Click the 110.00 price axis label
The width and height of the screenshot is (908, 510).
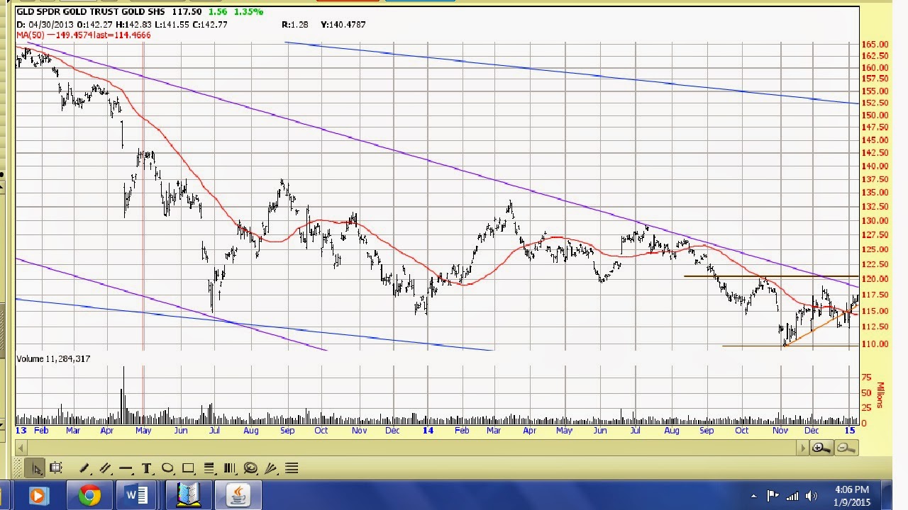tap(875, 344)
